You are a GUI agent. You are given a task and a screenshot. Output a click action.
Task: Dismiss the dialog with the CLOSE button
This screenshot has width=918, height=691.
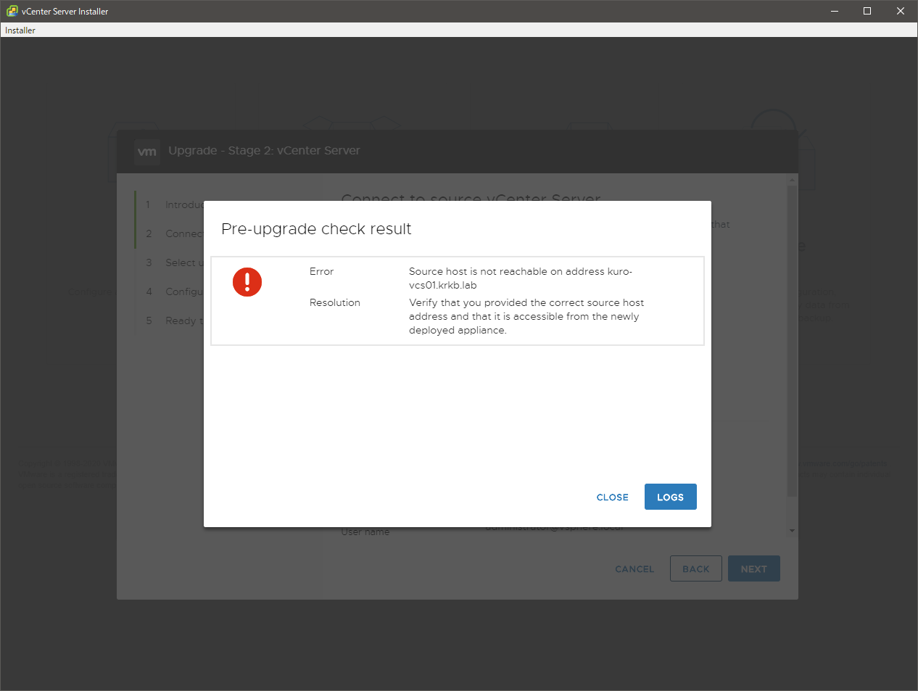[x=612, y=497]
